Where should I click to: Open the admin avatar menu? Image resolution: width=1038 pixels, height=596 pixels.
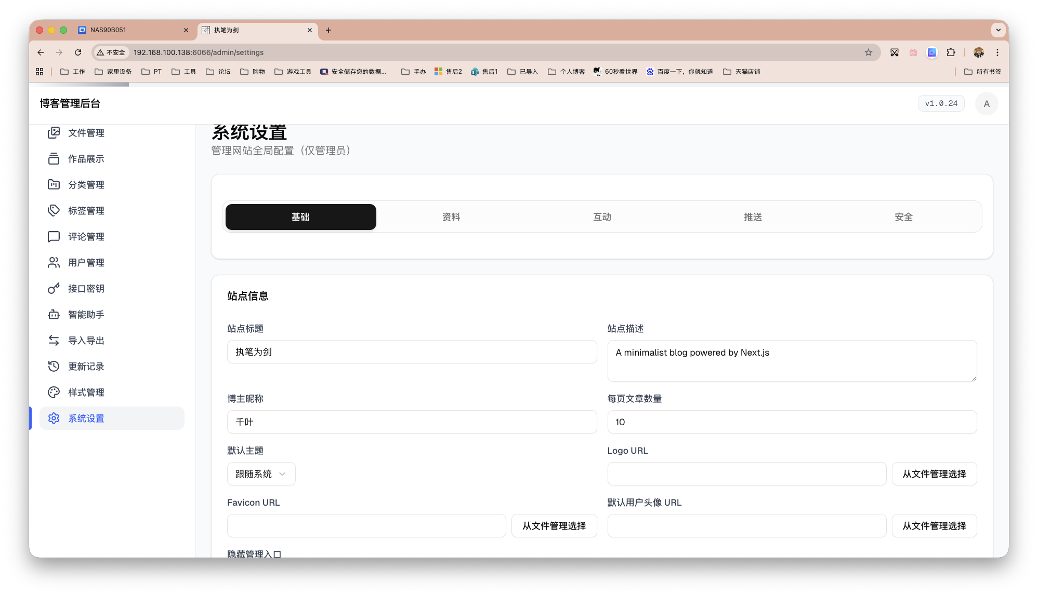click(x=986, y=103)
